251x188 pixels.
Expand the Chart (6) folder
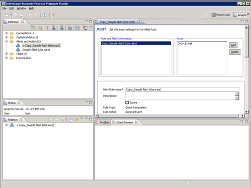[x=7, y=53]
